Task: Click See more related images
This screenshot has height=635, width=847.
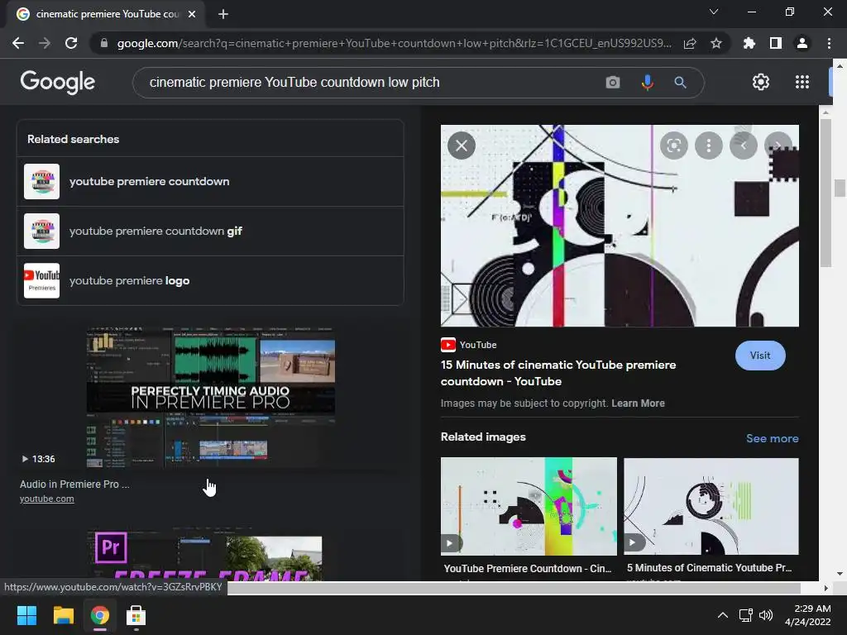Action: (772, 438)
